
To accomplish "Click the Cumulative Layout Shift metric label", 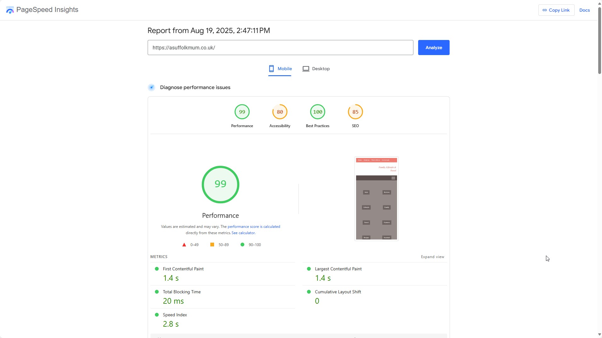I will 338,292.
